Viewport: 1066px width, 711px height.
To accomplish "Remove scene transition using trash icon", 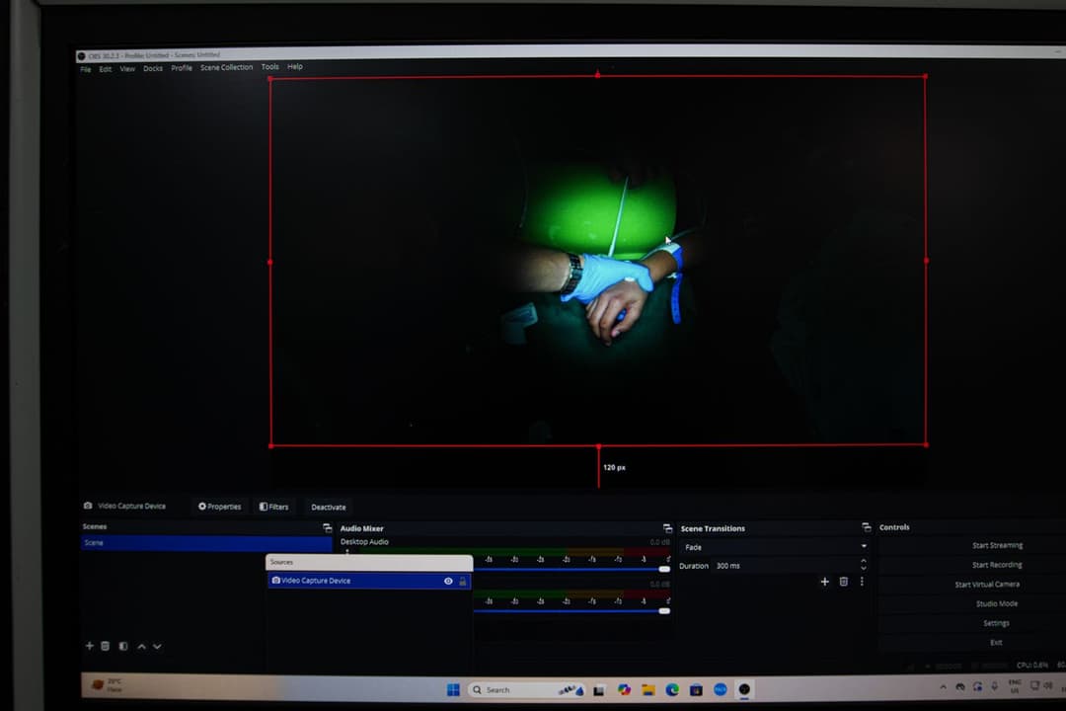I will 843,582.
